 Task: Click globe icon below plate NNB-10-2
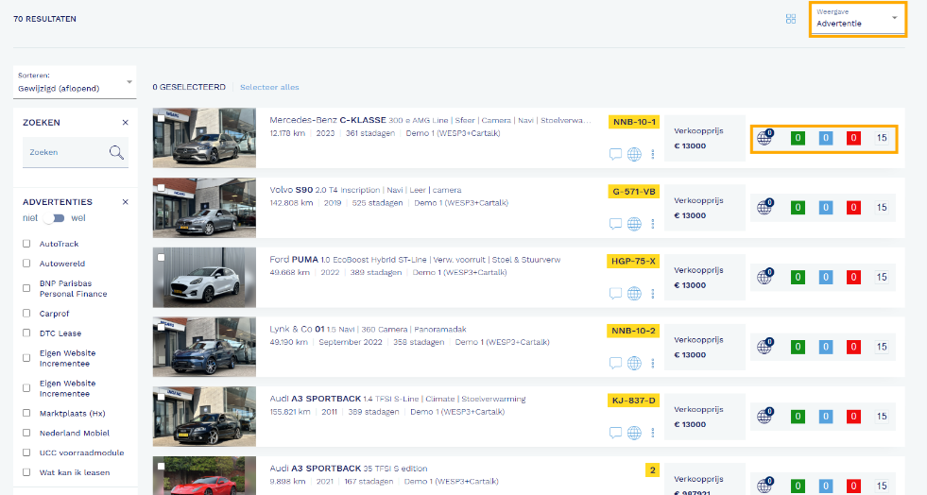point(634,364)
